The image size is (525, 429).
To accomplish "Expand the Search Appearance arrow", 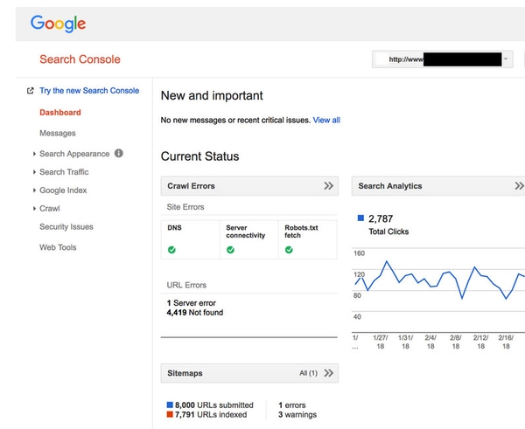I will pos(34,154).
